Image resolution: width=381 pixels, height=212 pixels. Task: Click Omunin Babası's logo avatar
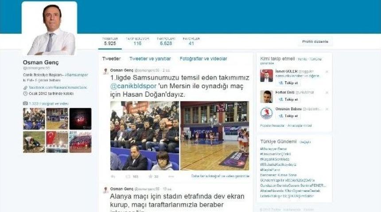[x=267, y=113]
